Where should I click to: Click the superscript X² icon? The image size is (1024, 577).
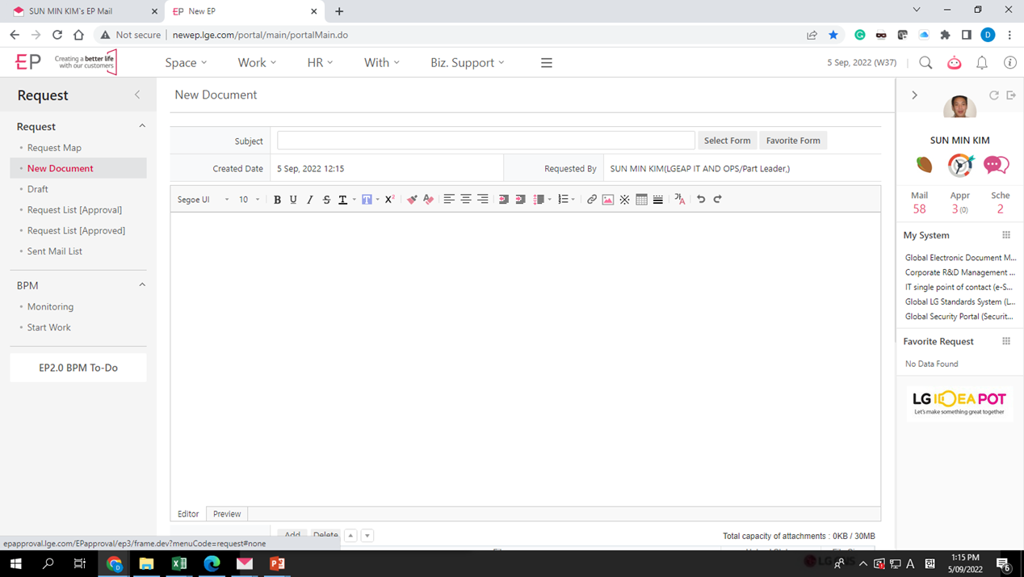[389, 200]
